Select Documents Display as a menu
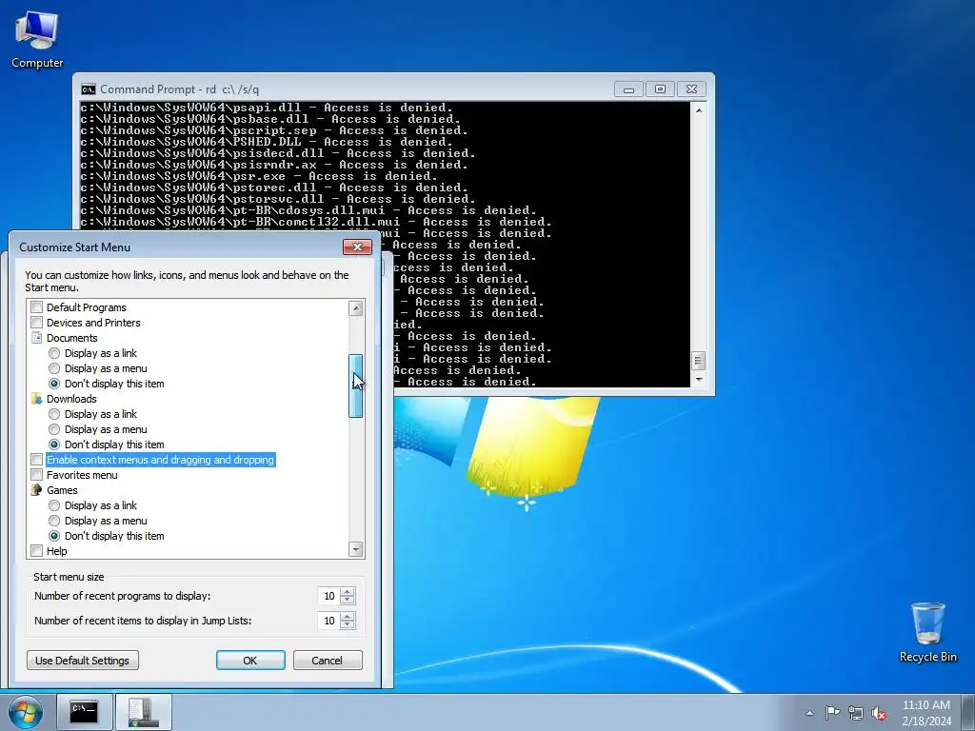The height and width of the screenshot is (731, 975). [54, 368]
